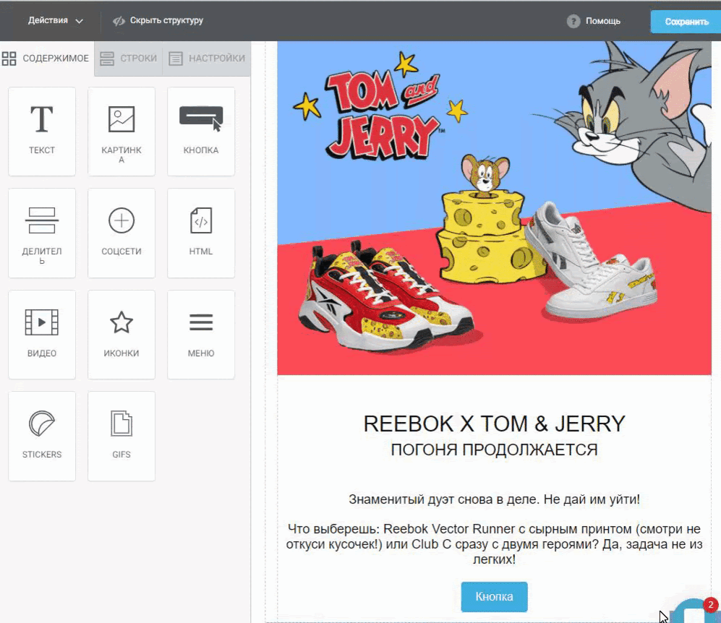Viewport: 721px width, 623px height.
Task: Select the Делитель divider block
Action: (42, 233)
